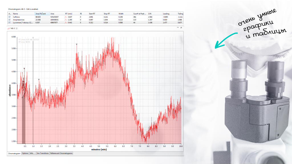Screen dimensions: 292x164
Task: Minimize the chromatogram editor panel
Action: (177, 28)
